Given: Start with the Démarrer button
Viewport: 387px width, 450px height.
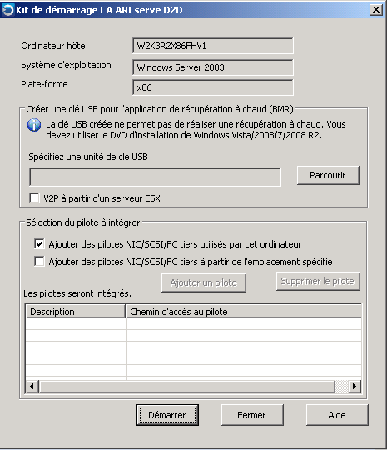Looking at the screenshot, I should pyautogui.click(x=167, y=415).
